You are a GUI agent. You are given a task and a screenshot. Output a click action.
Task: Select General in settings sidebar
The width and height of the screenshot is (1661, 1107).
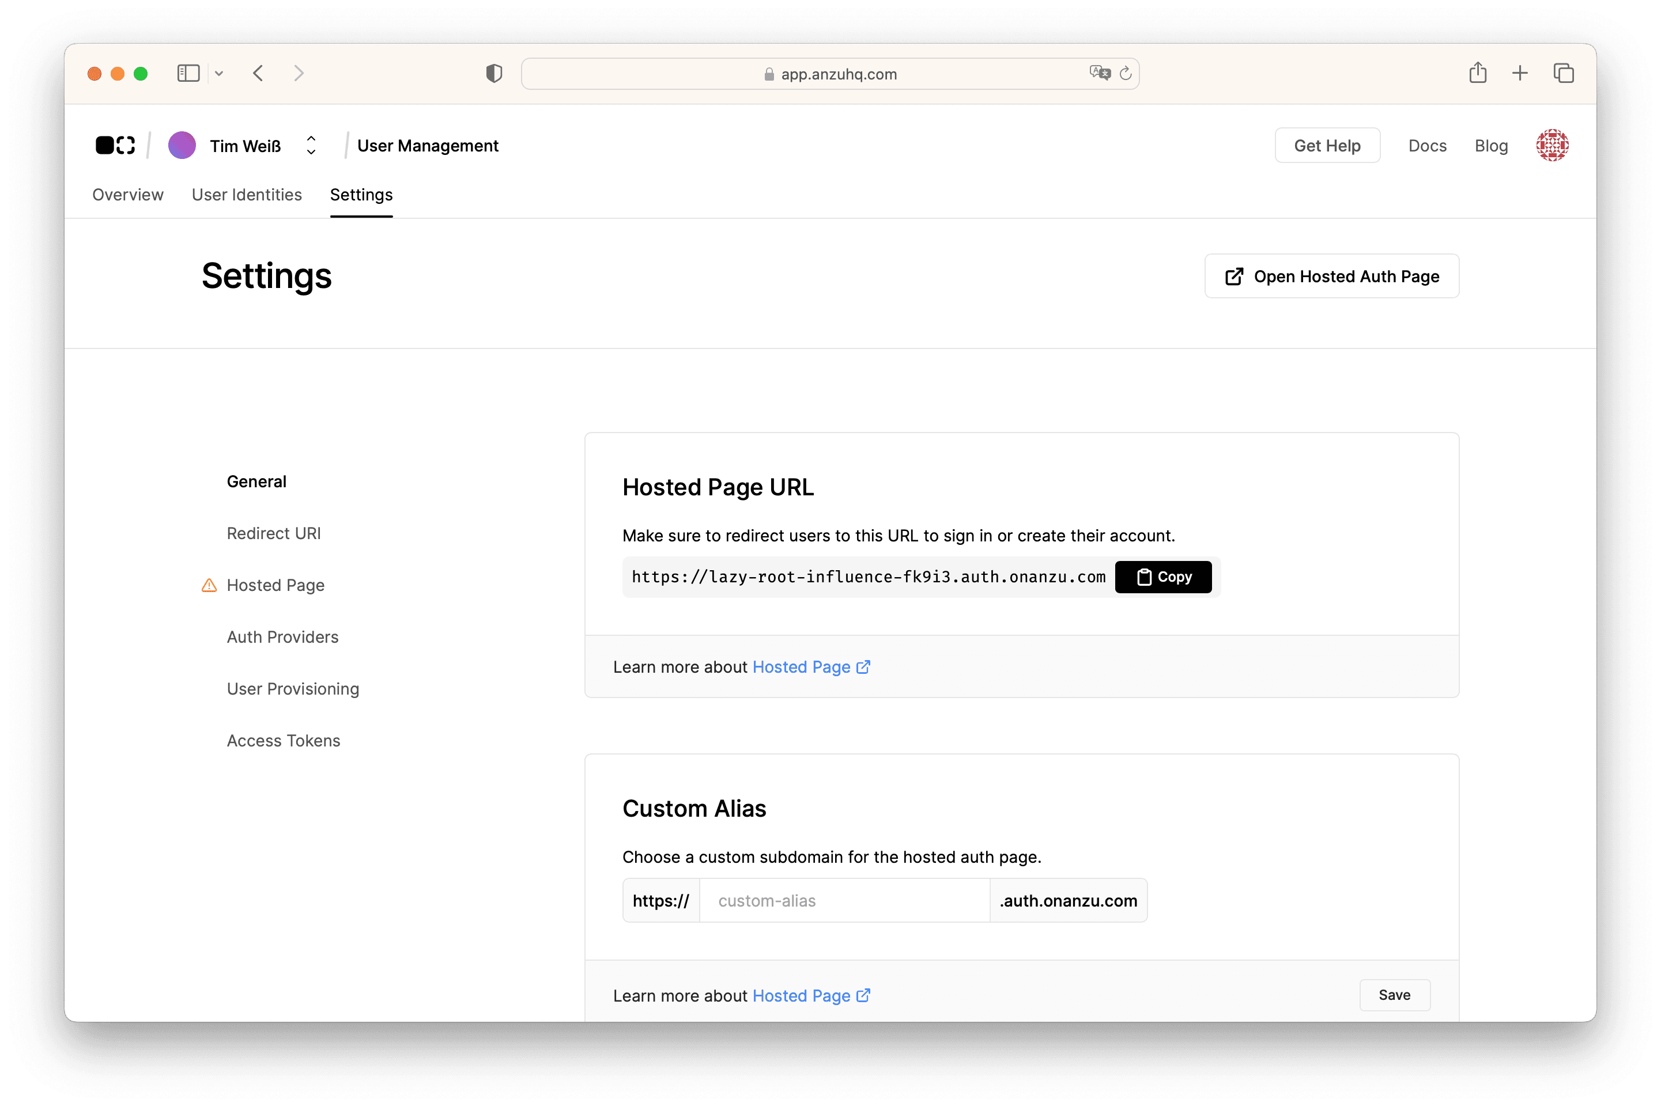click(x=256, y=482)
